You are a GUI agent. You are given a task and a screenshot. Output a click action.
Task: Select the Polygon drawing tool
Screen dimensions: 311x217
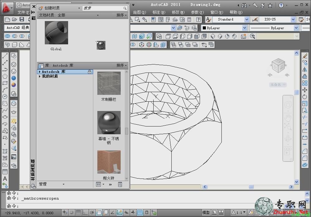click(5, 76)
